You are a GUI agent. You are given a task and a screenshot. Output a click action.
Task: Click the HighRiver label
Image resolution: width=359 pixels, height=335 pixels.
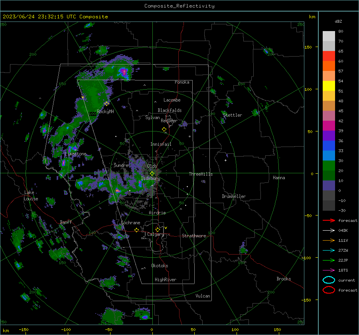pos(166,280)
